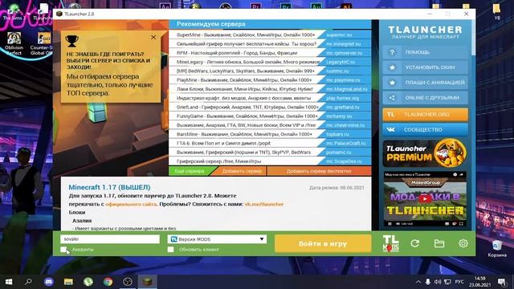Click the mc.cheat-mine.ru address
514x289 pixels.
tap(345, 125)
